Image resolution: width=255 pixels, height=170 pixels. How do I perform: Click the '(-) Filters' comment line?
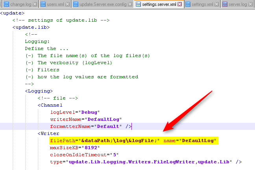(x=42, y=70)
